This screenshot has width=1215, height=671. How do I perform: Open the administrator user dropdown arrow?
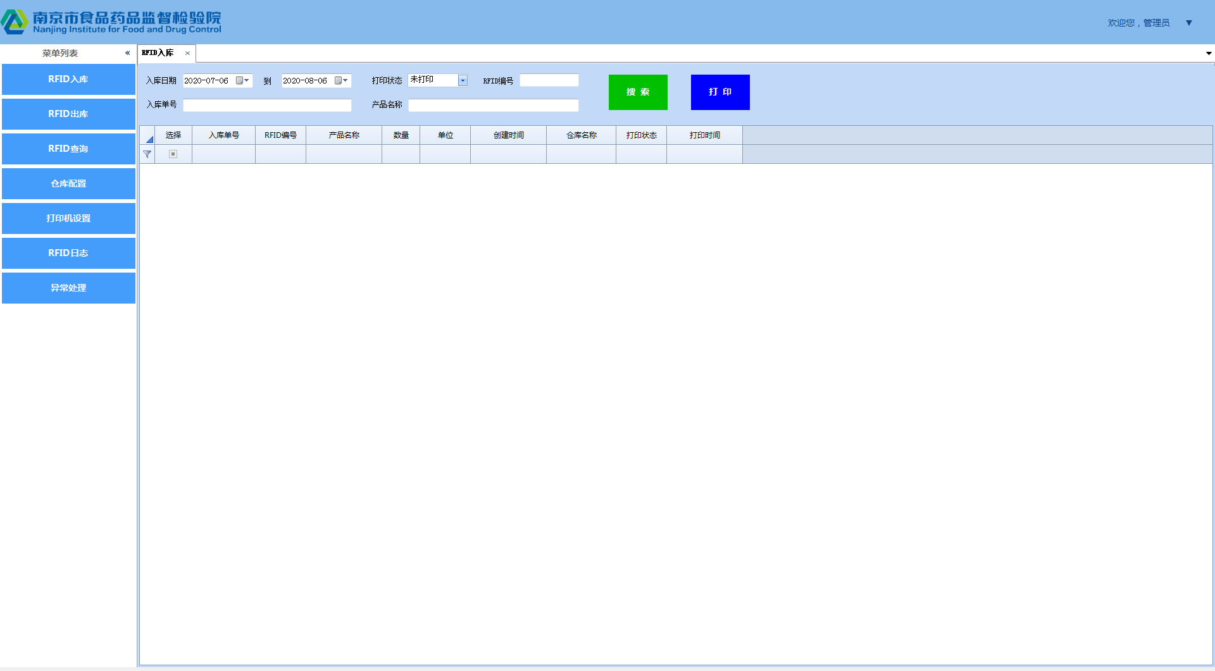pyautogui.click(x=1188, y=23)
